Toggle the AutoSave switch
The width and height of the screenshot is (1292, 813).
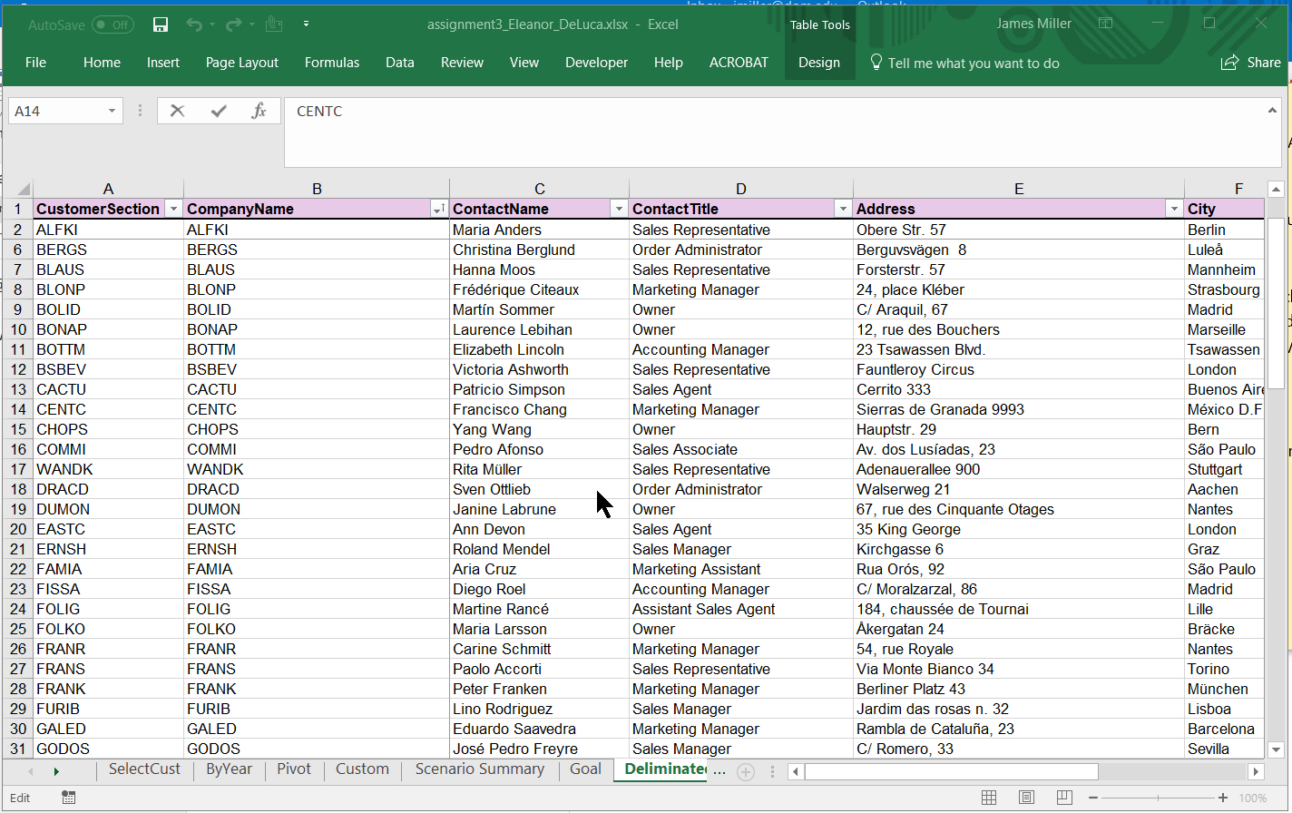click(x=113, y=24)
